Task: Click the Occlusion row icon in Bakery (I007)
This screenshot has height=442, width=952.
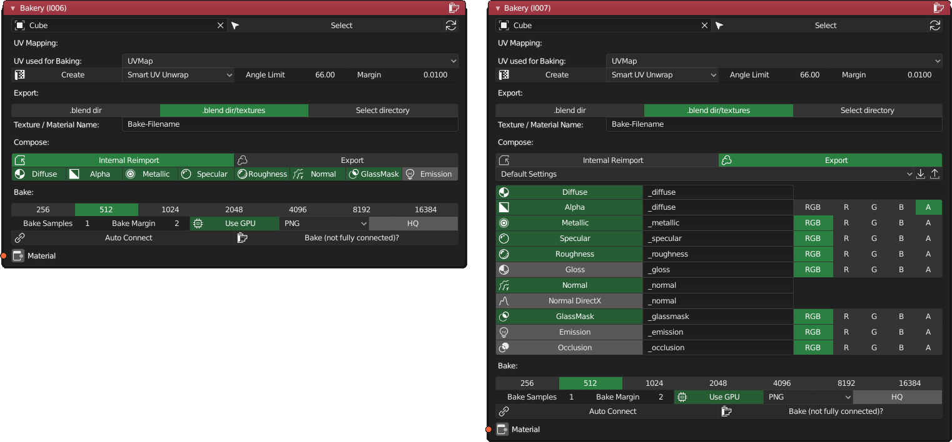Action: pos(504,348)
